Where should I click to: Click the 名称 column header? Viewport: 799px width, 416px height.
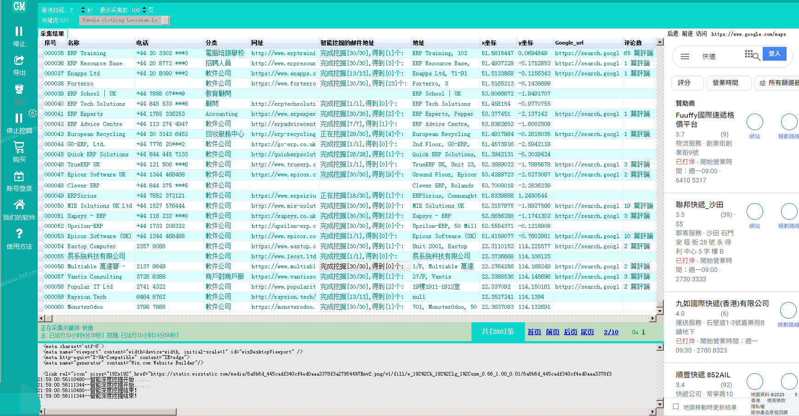point(100,43)
